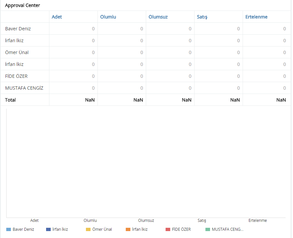Click the Total NaN cell under Adet
Image resolution: width=293 pixels, height=238 pixels.
pyautogui.click(x=90, y=100)
